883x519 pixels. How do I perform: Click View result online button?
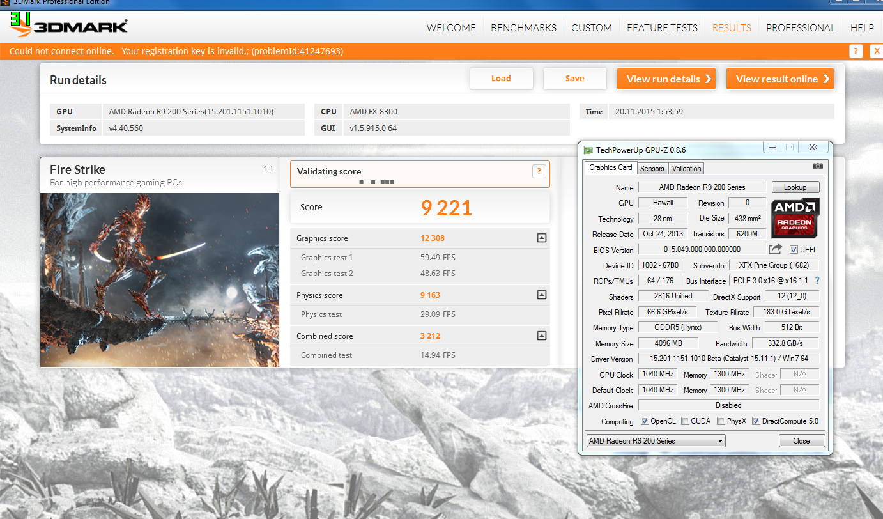coord(780,79)
